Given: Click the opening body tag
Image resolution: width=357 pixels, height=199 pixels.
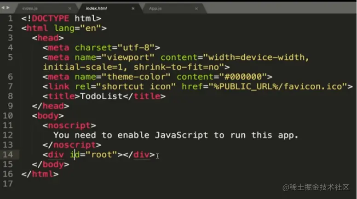Looking at the screenshot, I should [48, 116].
